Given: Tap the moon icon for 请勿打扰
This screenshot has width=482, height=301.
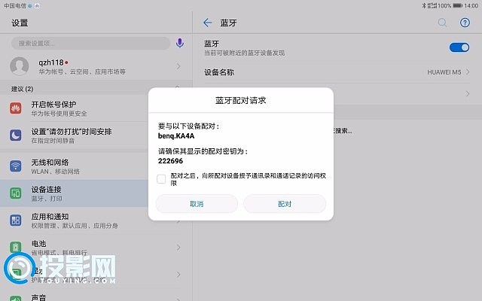Looking at the screenshot, I should 16,135.
